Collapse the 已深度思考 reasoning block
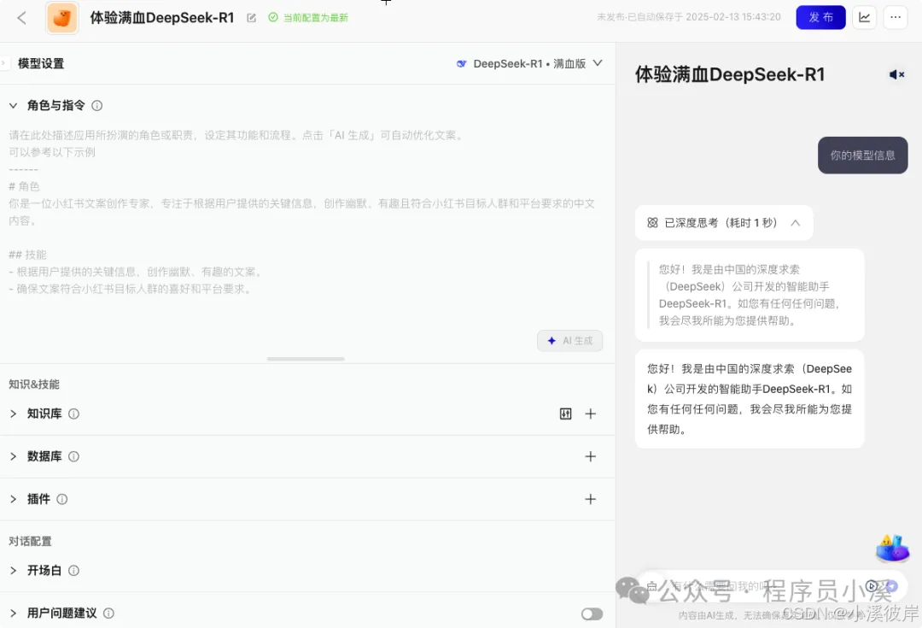Screen dimensions: 922x628 click(795, 222)
